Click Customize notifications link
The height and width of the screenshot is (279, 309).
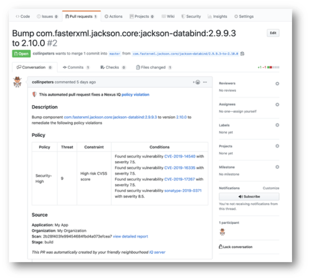coord(271,188)
